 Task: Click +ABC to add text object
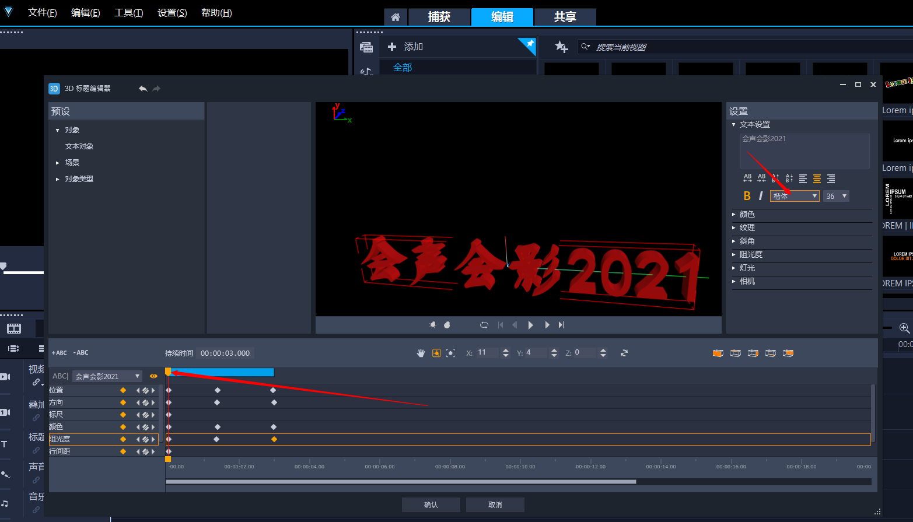(x=59, y=353)
